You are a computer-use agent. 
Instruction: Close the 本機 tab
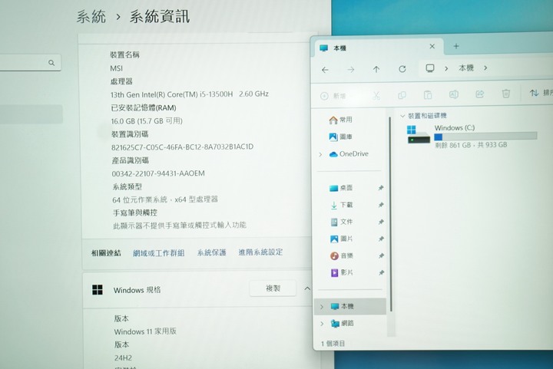432,47
